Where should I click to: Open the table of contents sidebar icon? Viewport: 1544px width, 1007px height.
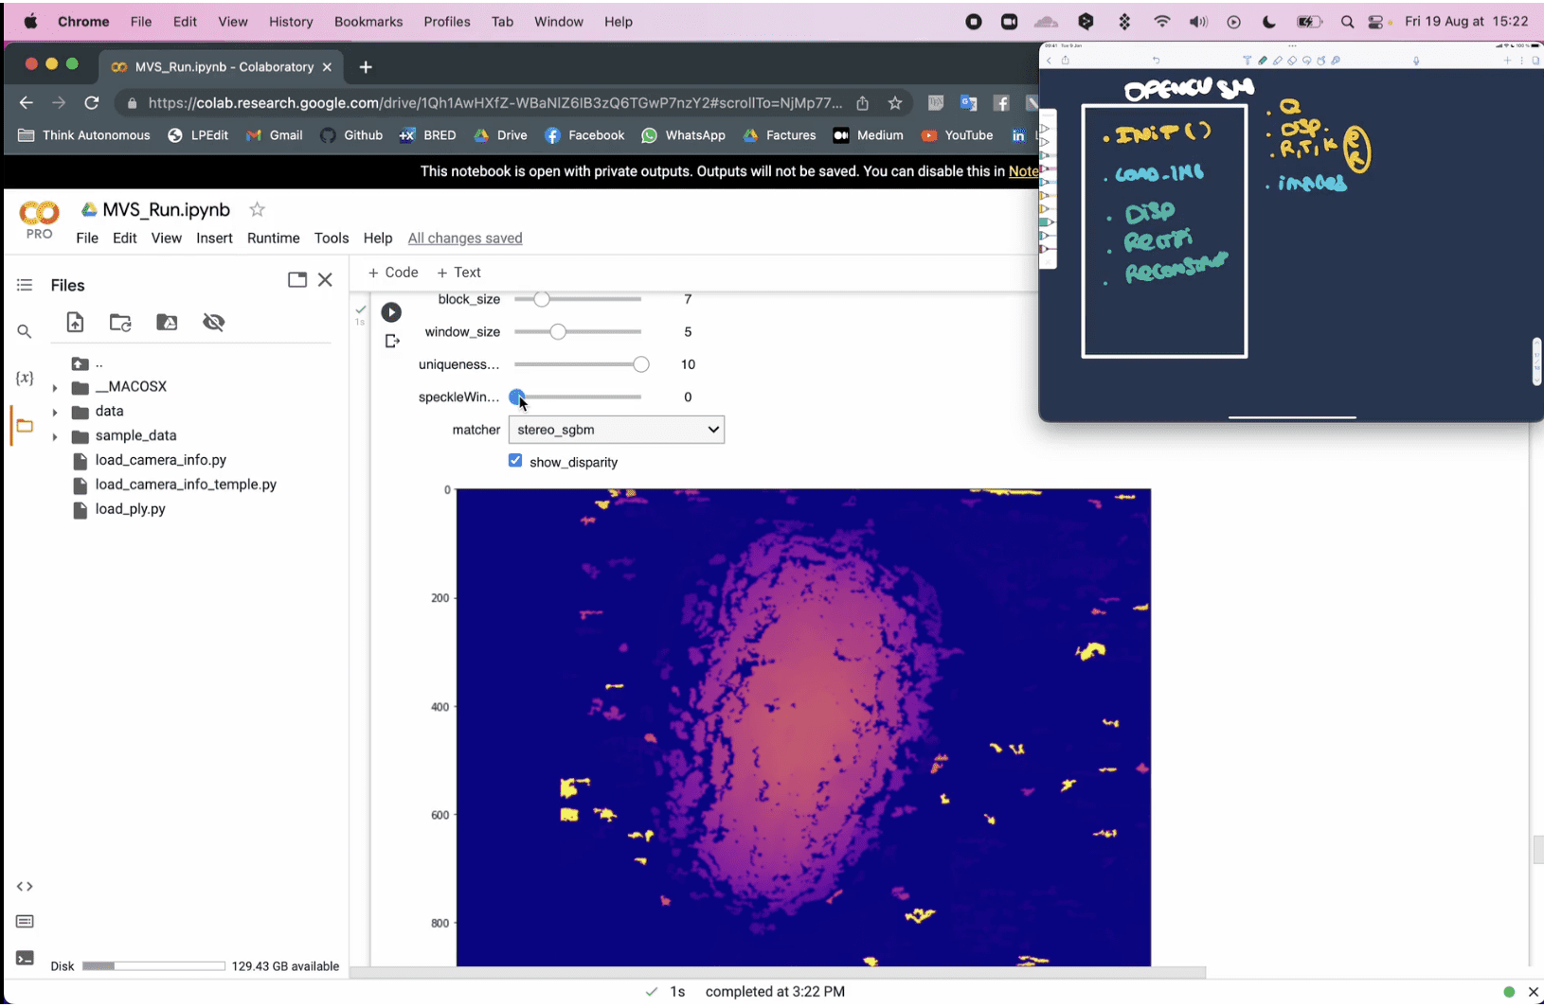tap(25, 285)
